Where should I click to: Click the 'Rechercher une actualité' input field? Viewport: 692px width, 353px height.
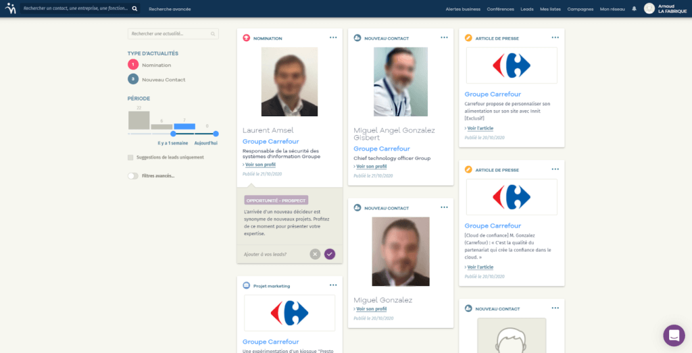pos(170,33)
